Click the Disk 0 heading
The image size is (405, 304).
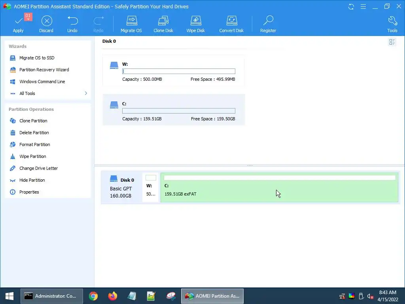point(109,41)
